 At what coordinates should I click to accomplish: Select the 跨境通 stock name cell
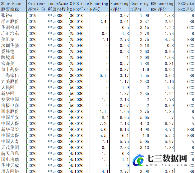pos(13,57)
